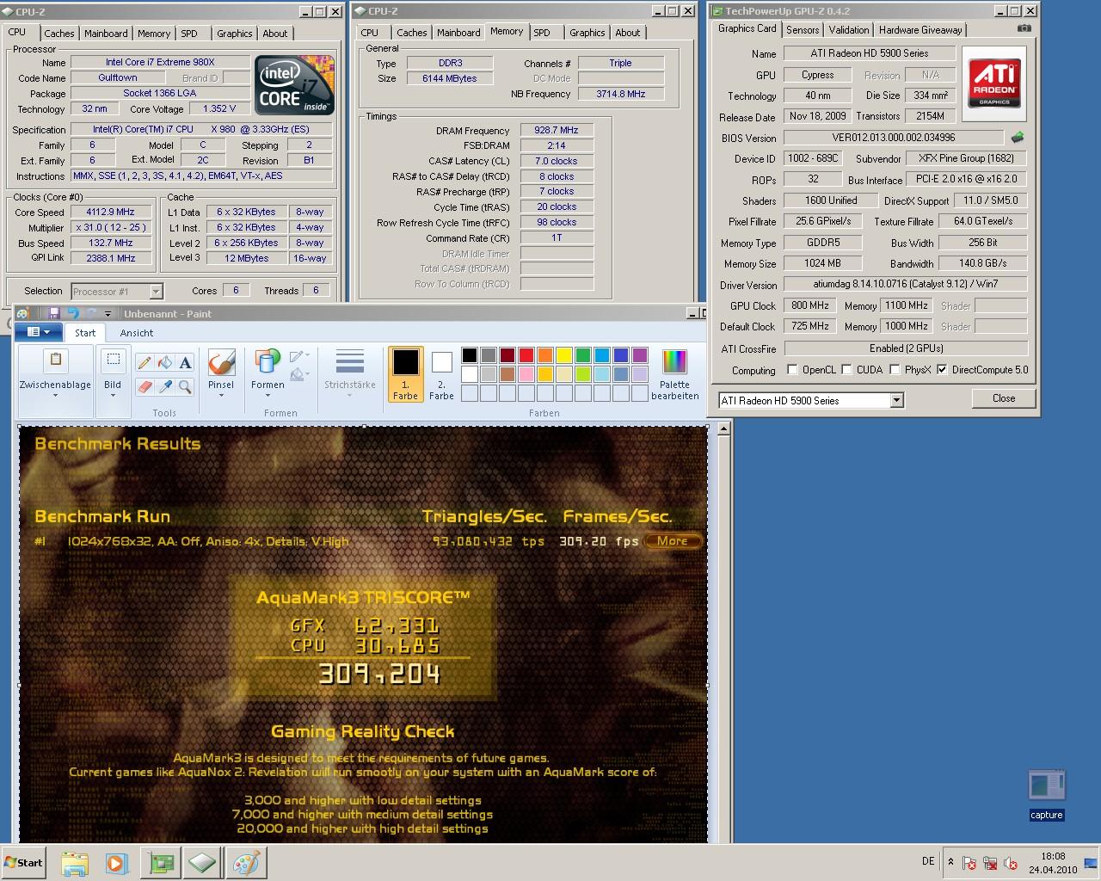
Task: Select the Eraser tool in Paint
Action: pos(145,387)
